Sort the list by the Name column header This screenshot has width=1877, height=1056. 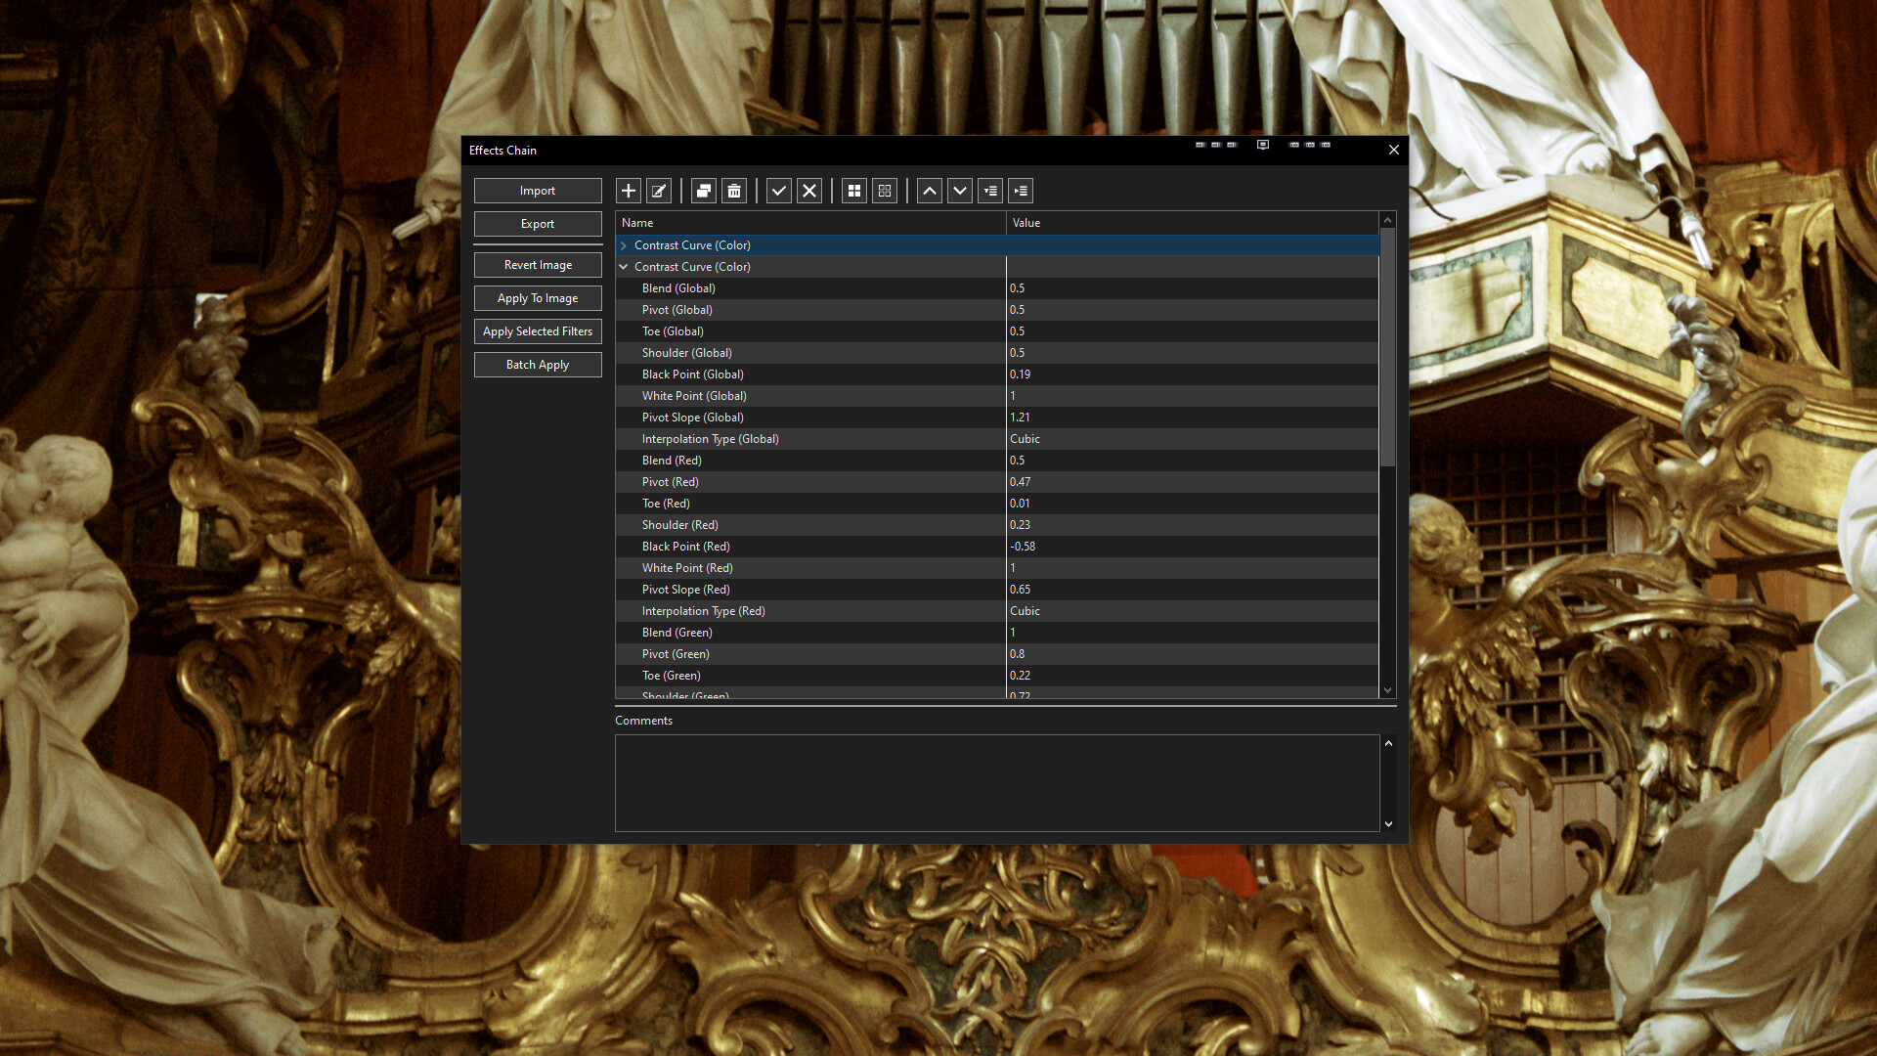pyautogui.click(x=810, y=223)
